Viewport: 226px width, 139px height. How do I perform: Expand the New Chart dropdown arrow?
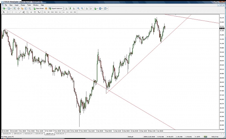click(6, 9)
